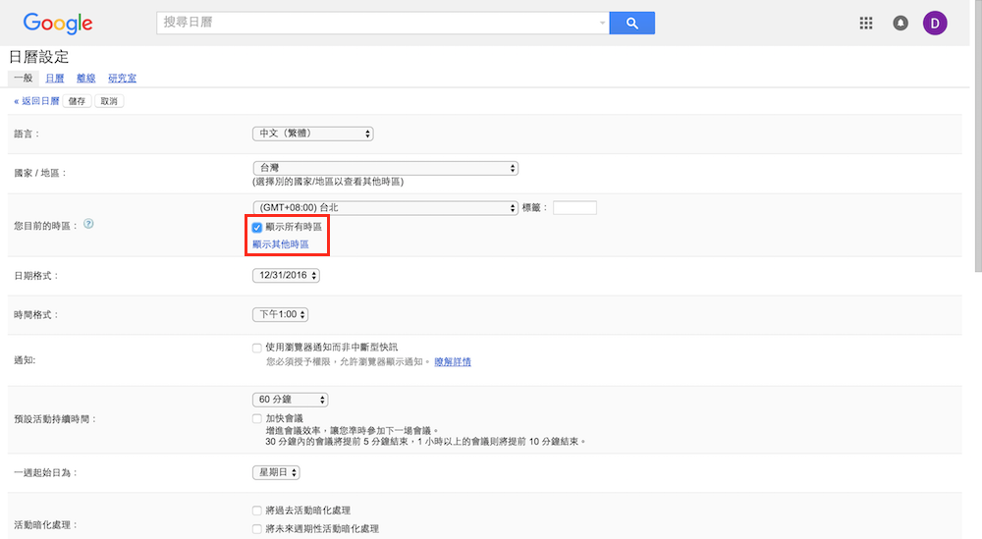The image size is (982, 539).
Task: Click the Google logo
Action: click(x=58, y=24)
